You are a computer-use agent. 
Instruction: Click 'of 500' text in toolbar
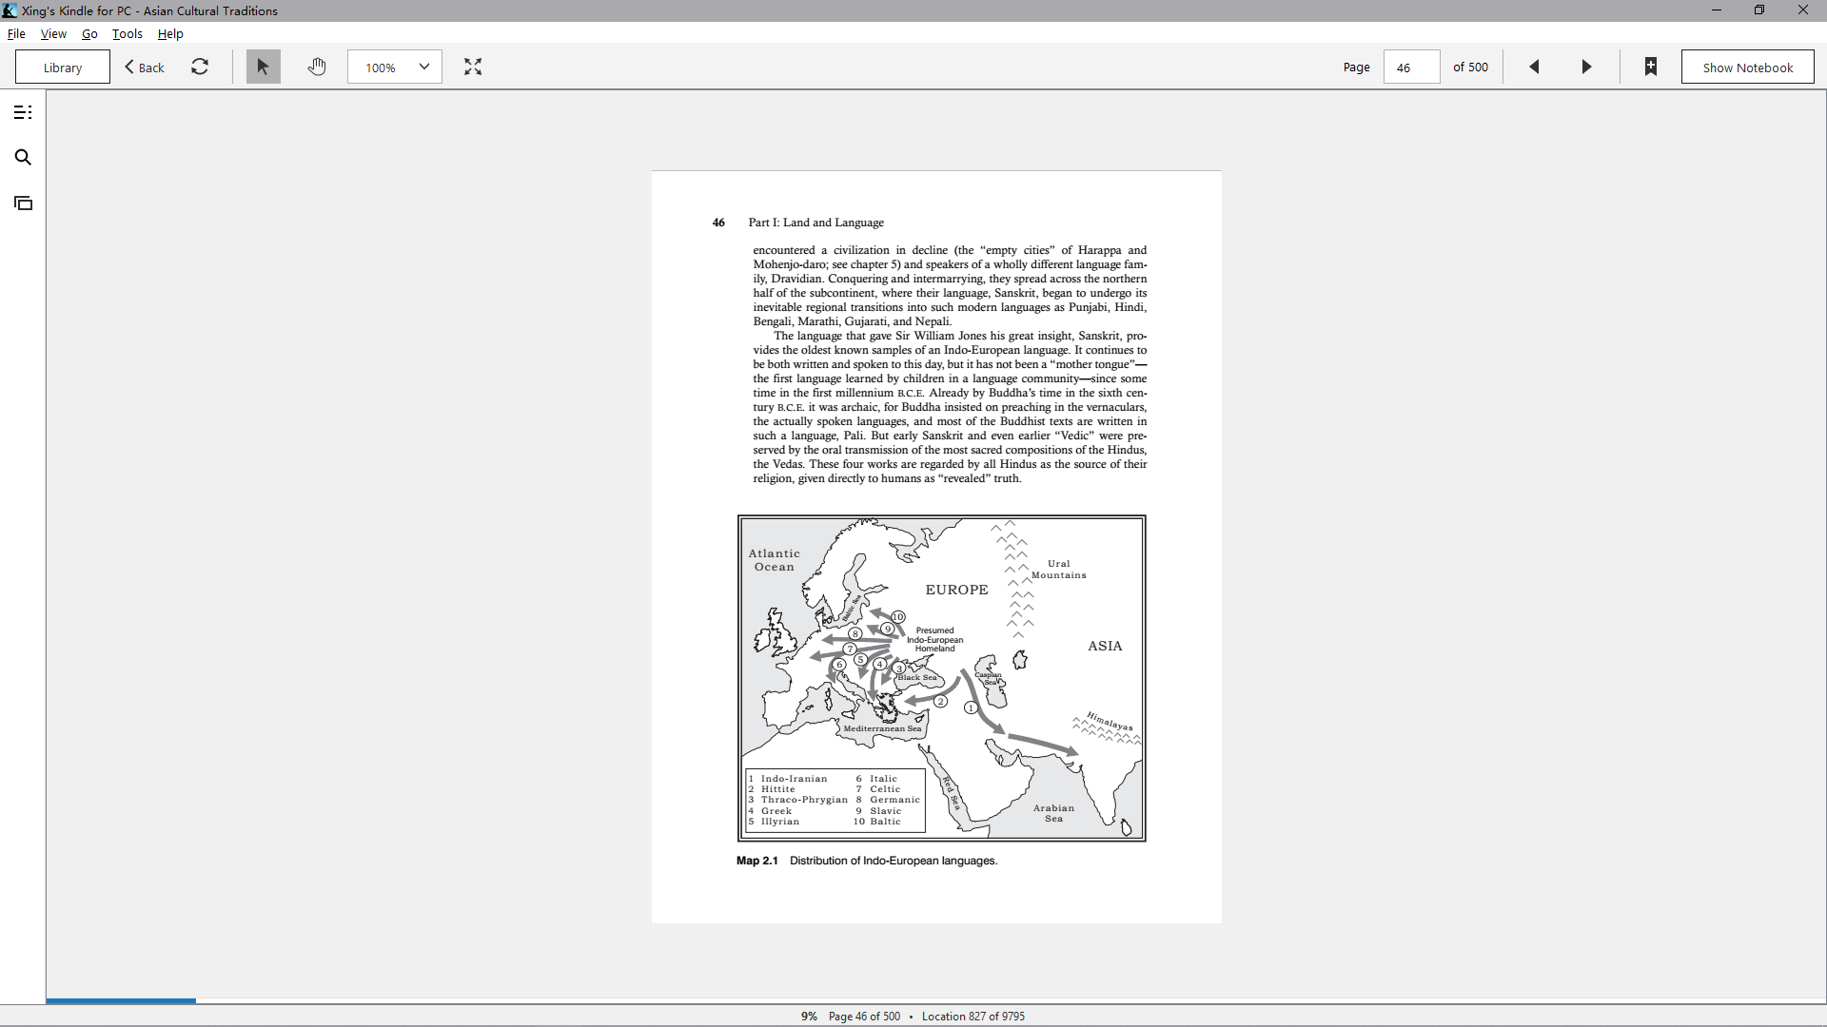(1471, 67)
